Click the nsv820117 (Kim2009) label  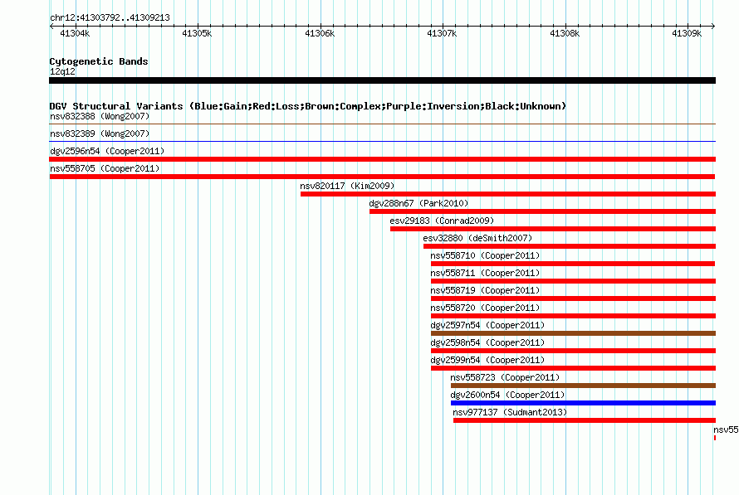(x=347, y=186)
